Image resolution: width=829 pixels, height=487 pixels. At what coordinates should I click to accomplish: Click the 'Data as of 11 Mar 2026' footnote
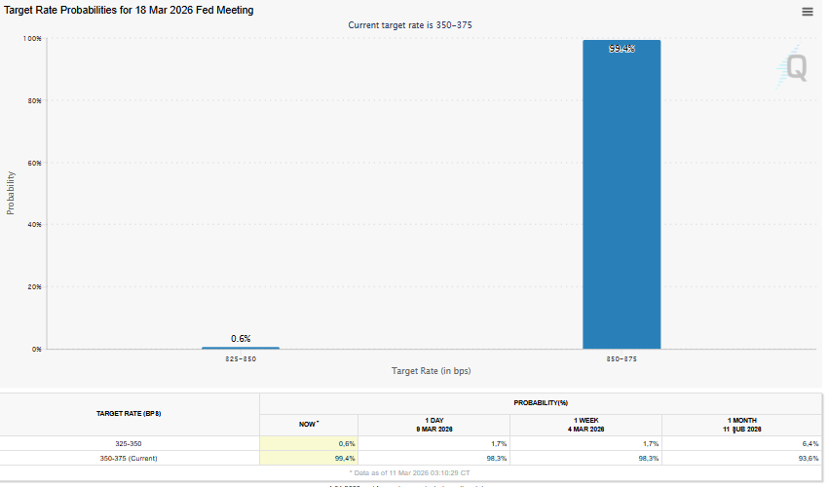410,471
